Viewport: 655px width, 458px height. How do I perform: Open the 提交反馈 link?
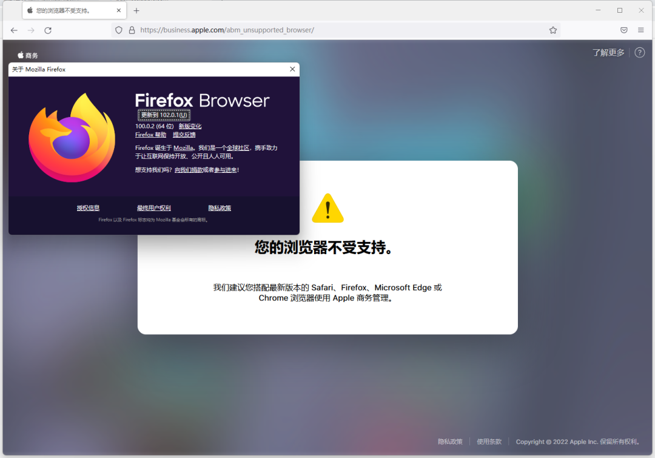coord(184,134)
